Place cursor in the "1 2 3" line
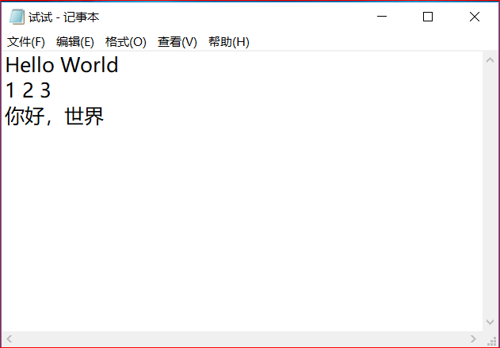 [28, 90]
